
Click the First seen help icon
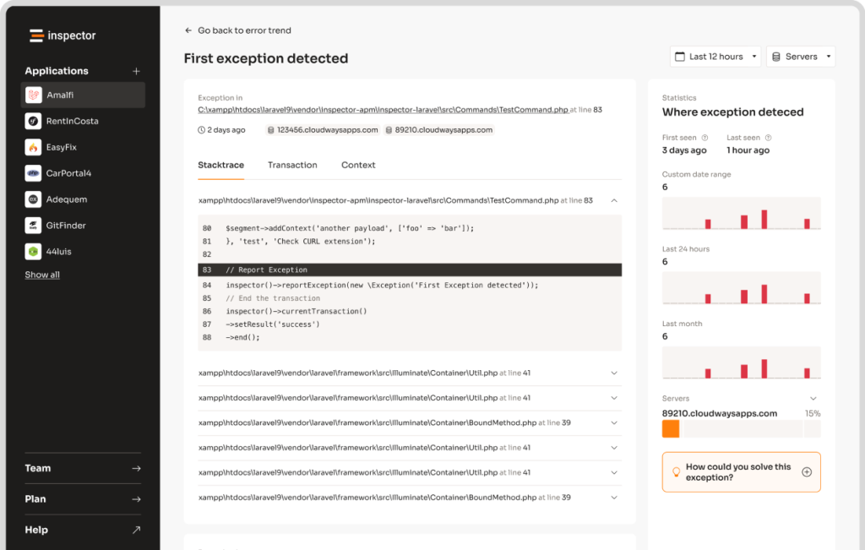[705, 138]
